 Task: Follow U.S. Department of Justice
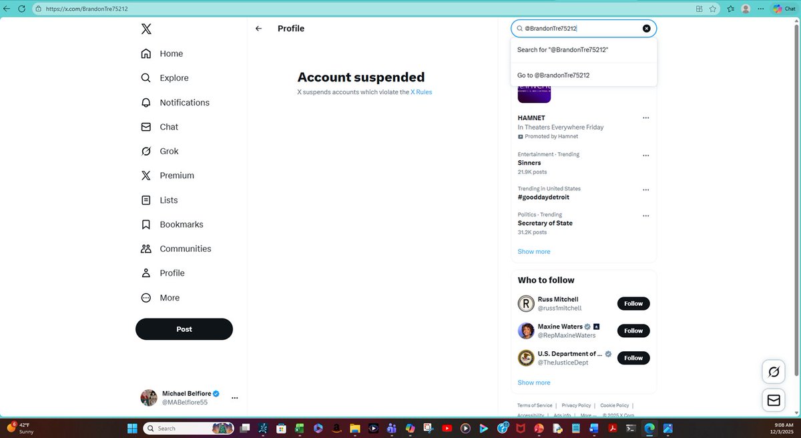[633, 358]
